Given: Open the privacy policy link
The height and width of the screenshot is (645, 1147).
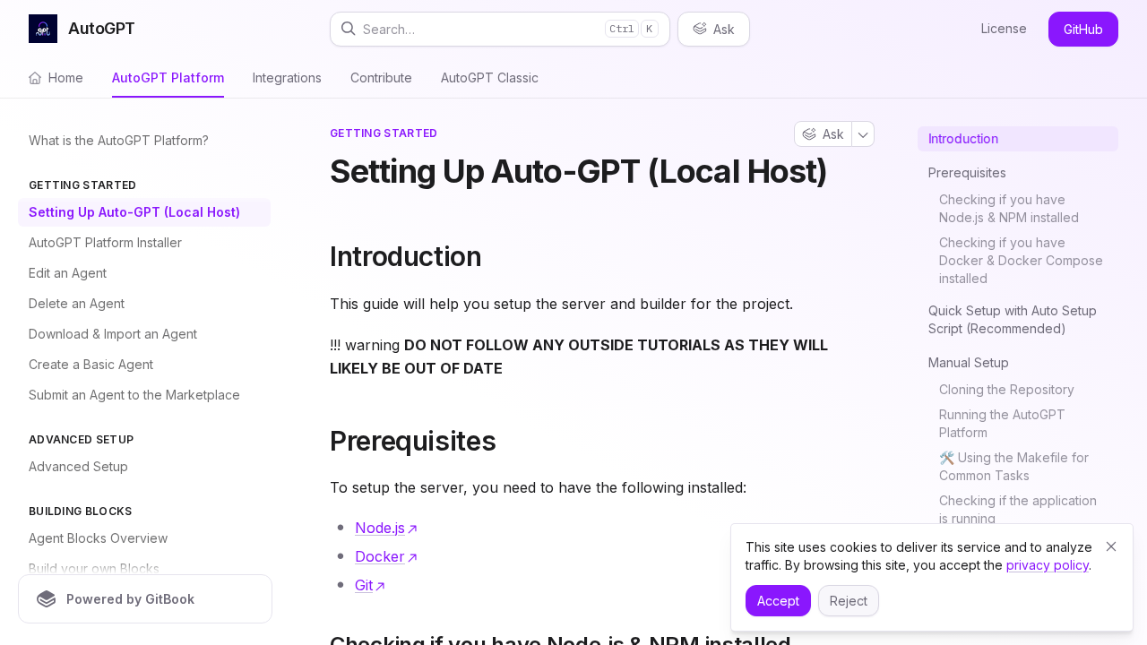Looking at the screenshot, I should pyautogui.click(x=1047, y=565).
